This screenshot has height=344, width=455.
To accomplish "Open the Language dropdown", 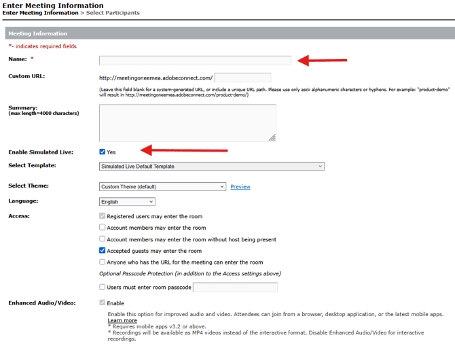I will tap(127, 202).
